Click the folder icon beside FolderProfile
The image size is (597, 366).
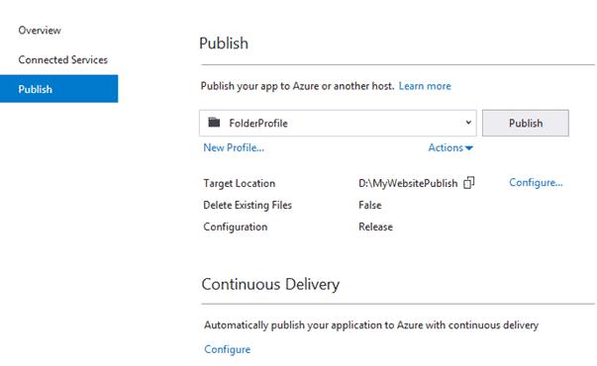[214, 122]
